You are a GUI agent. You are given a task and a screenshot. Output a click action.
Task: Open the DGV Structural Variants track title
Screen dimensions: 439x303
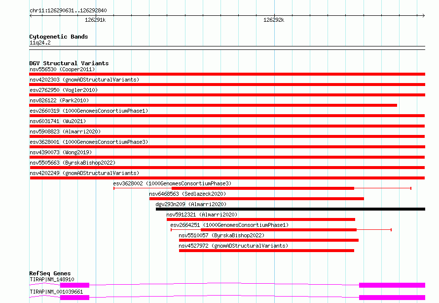coord(69,63)
